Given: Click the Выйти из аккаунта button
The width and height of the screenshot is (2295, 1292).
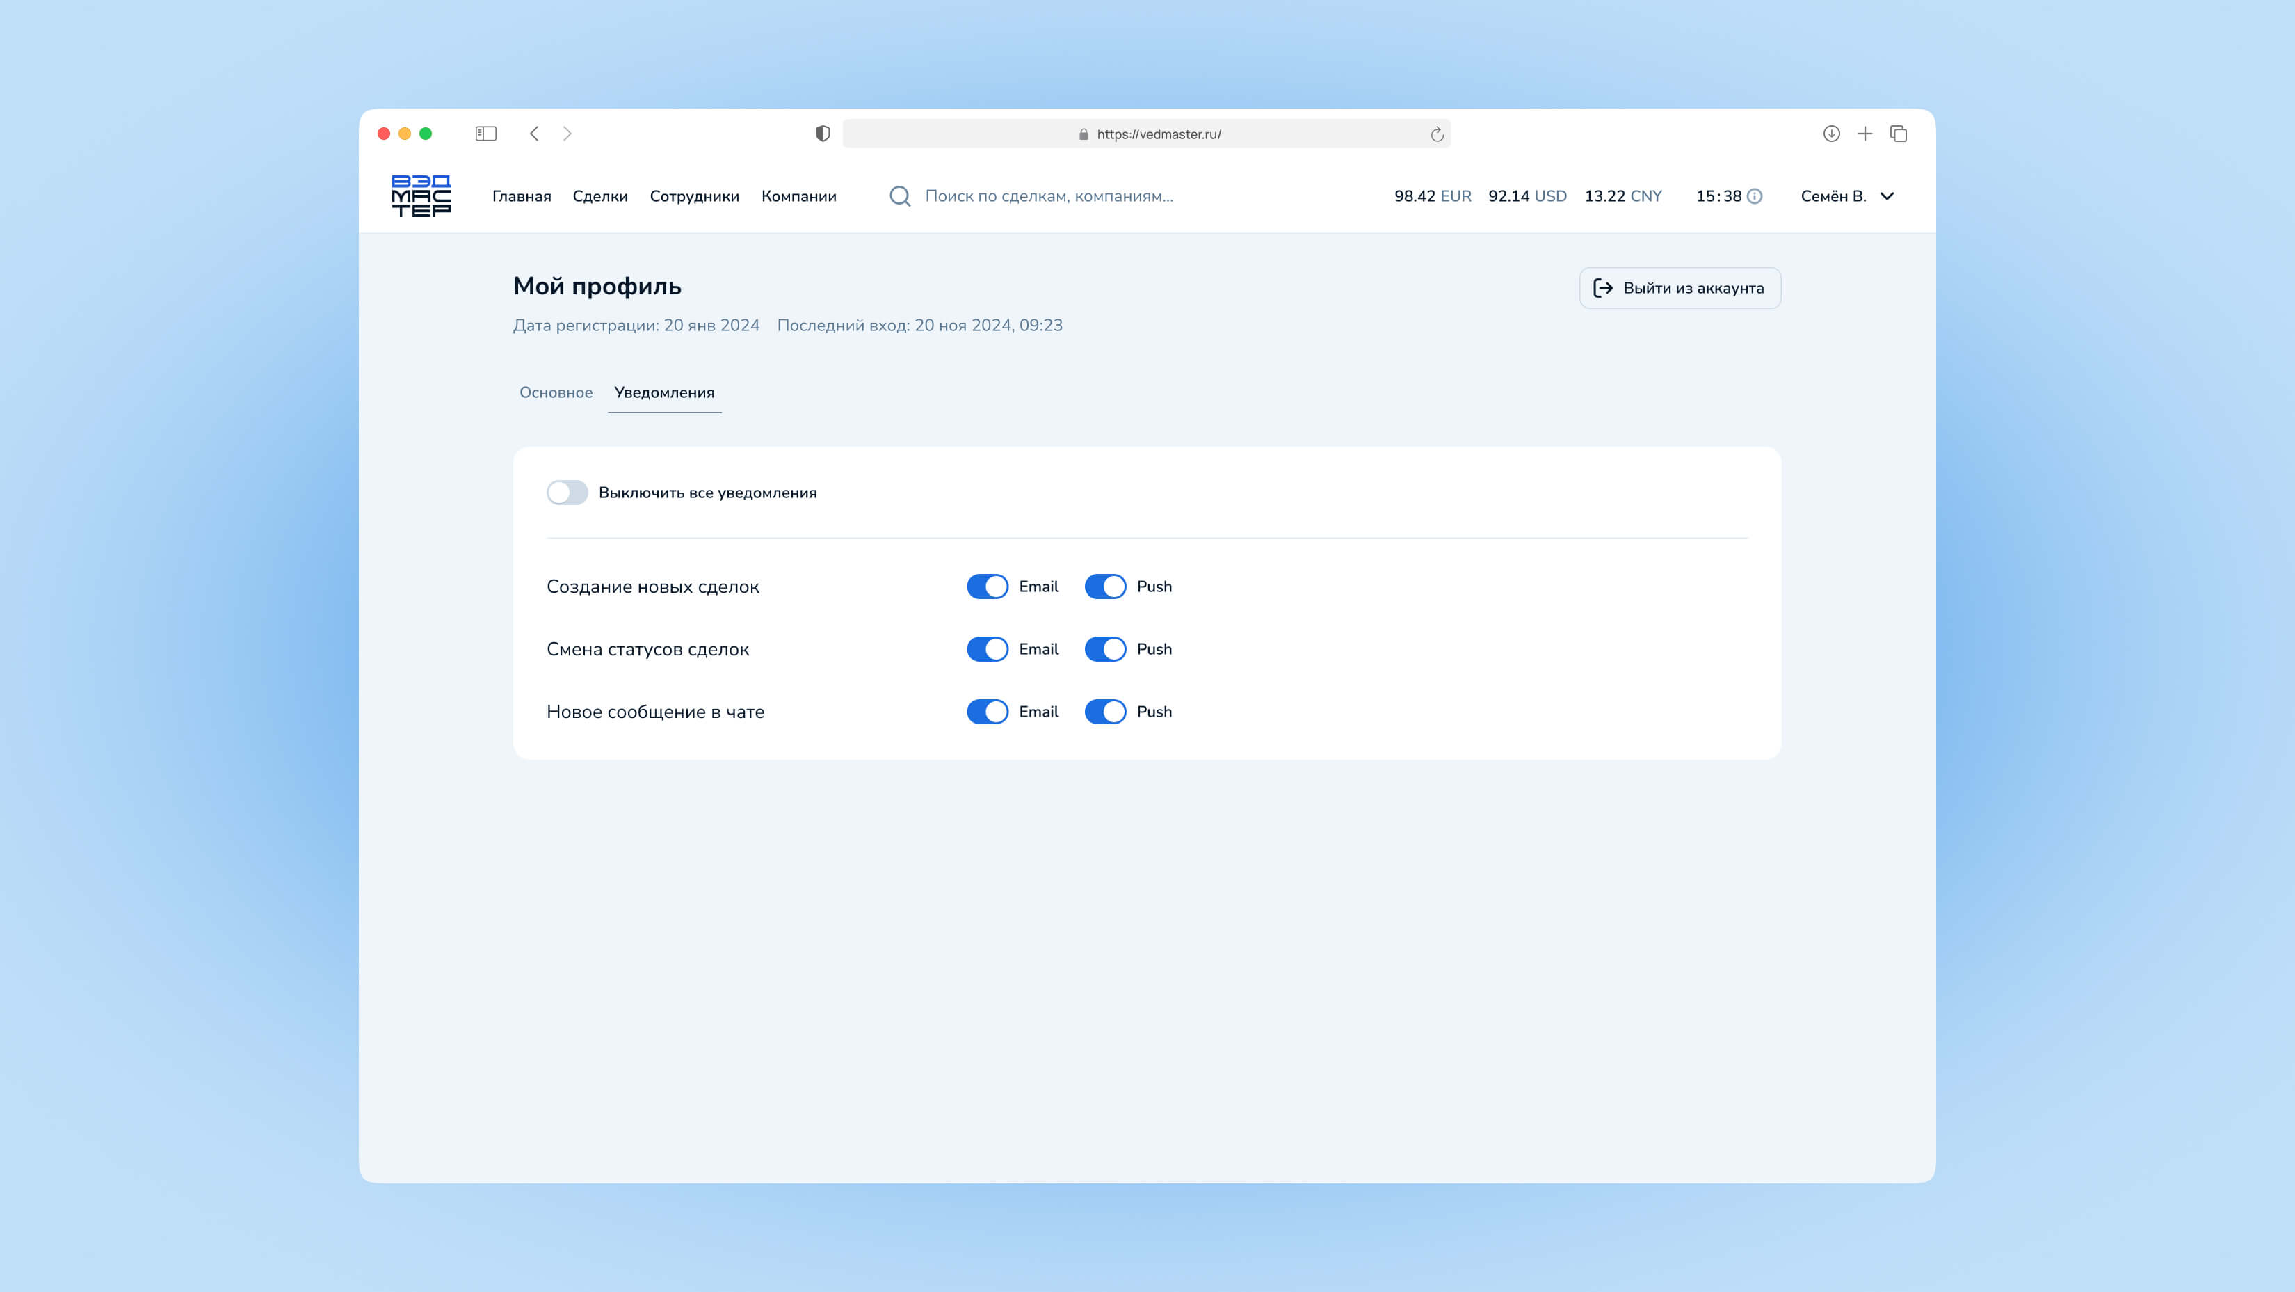Looking at the screenshot, I should click(x=1680, y=288).
